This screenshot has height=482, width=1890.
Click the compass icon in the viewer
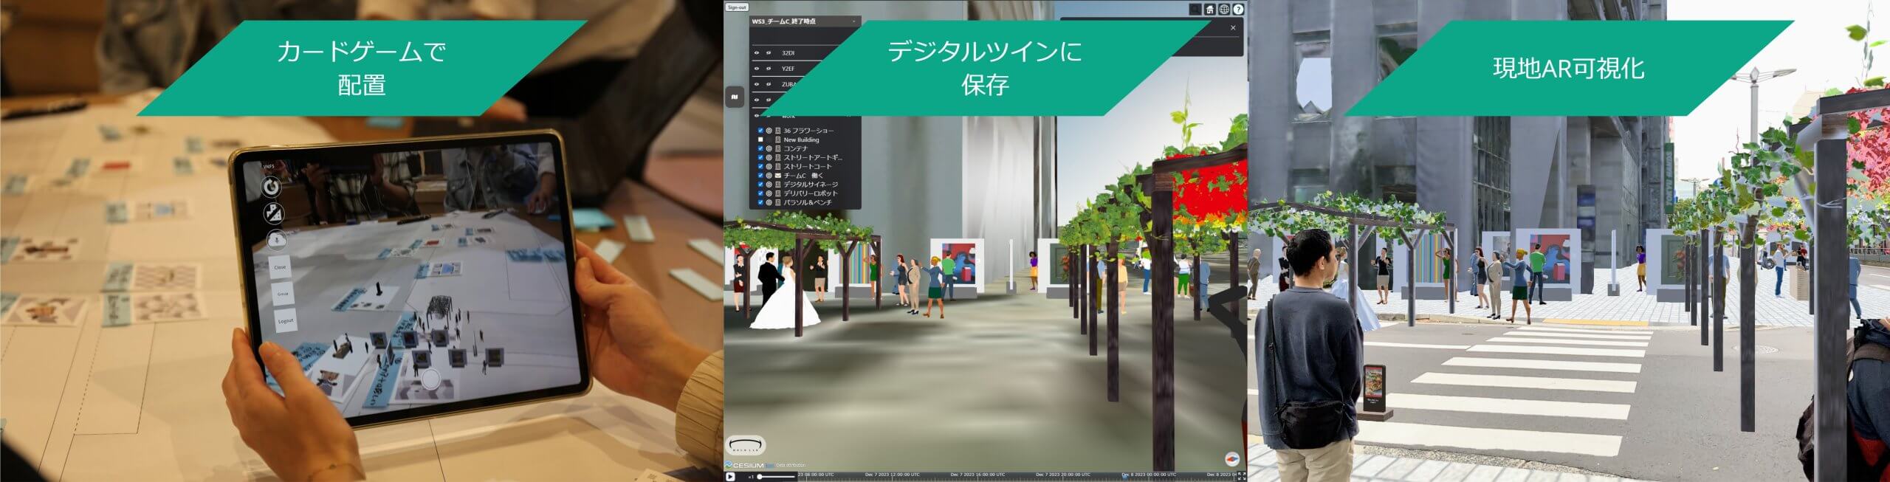click(x=1232, y=459)
